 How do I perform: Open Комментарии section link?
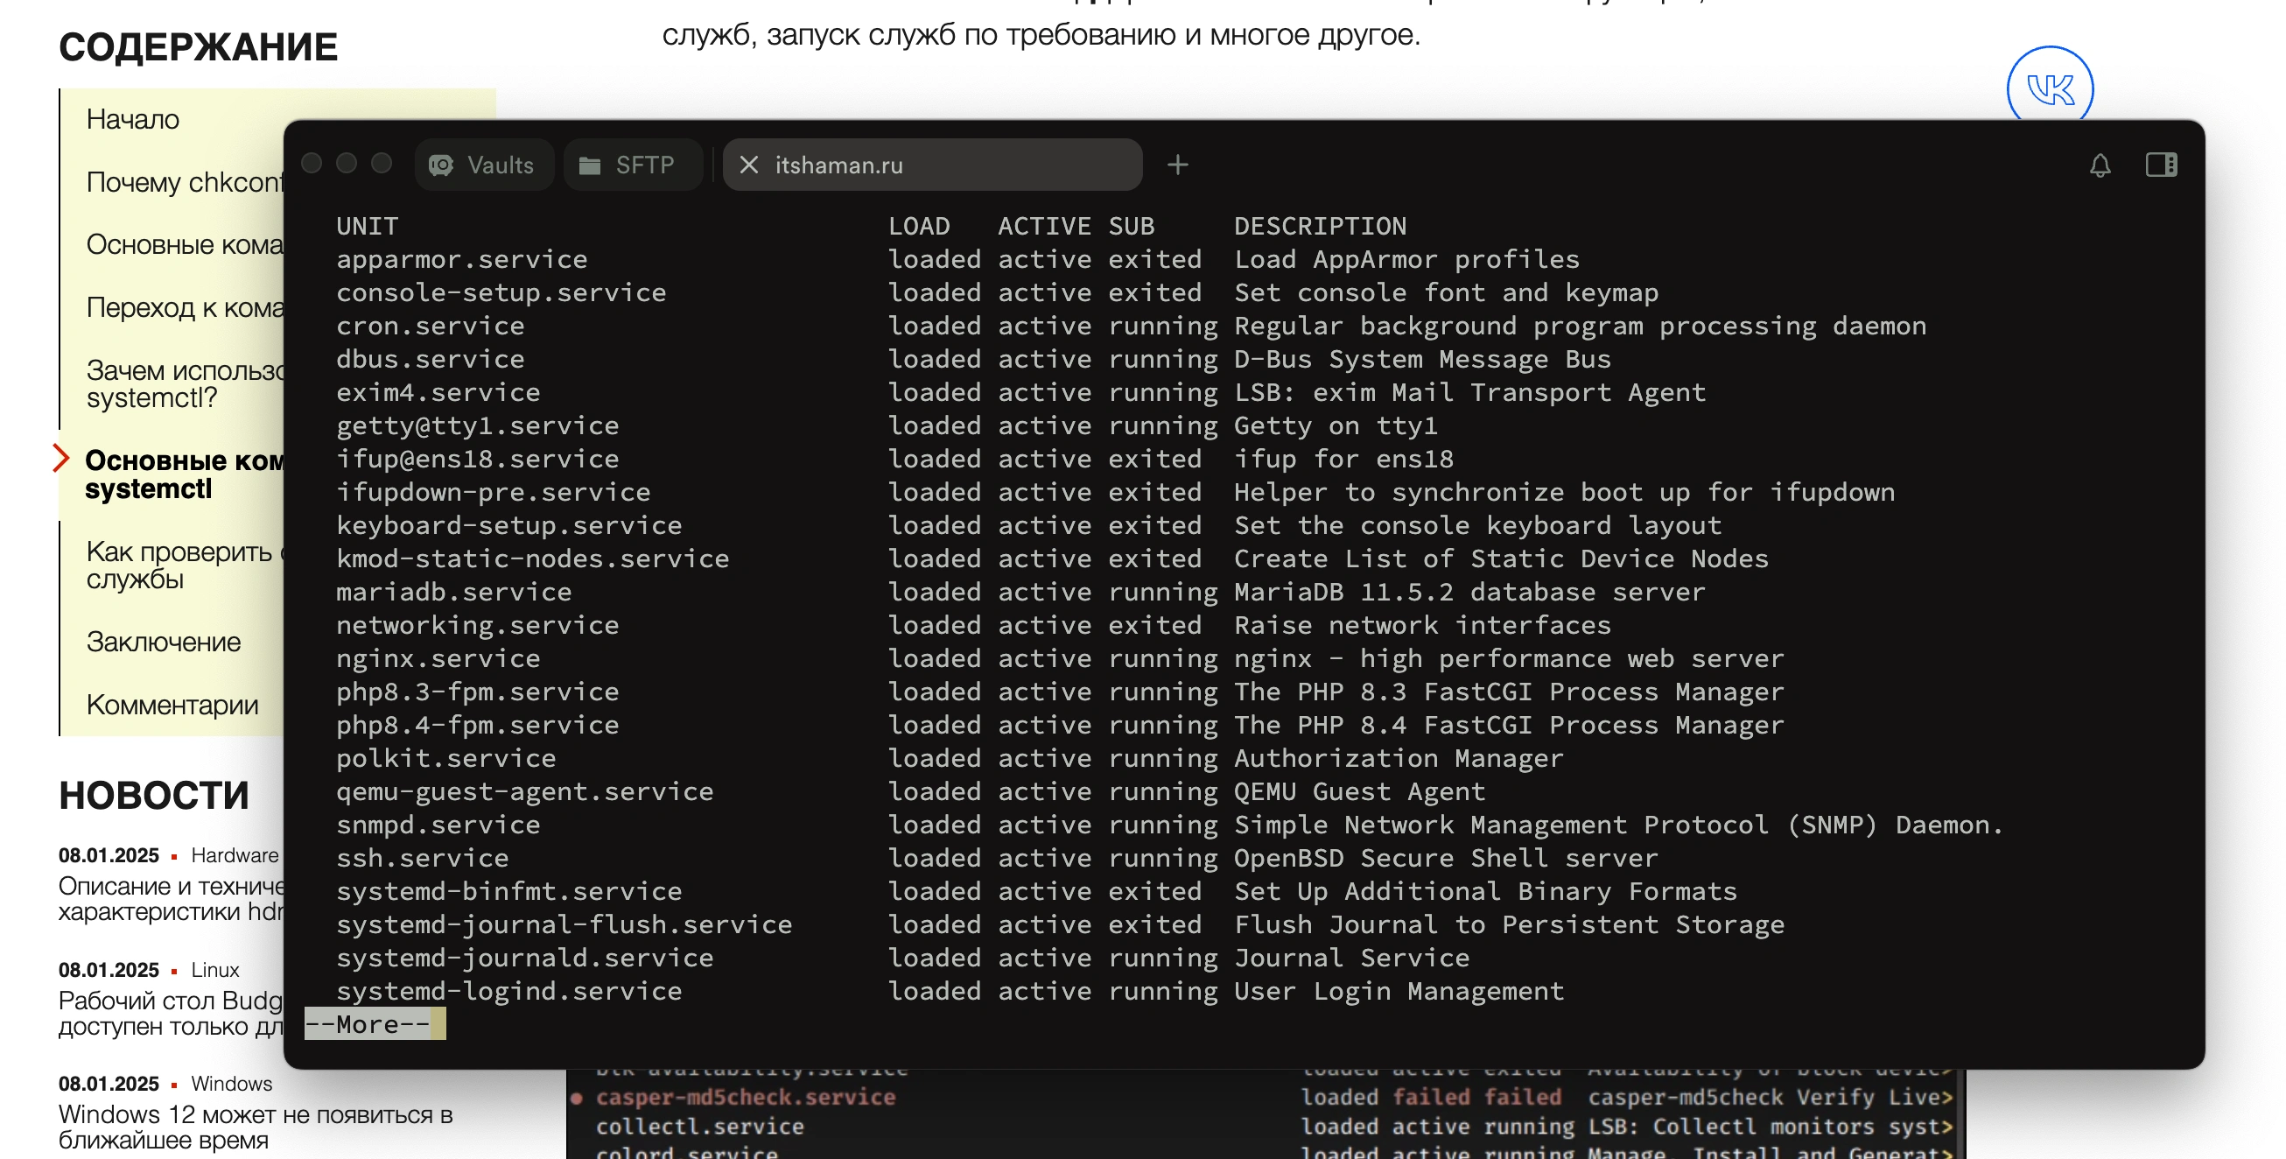(x=173, y=705)
